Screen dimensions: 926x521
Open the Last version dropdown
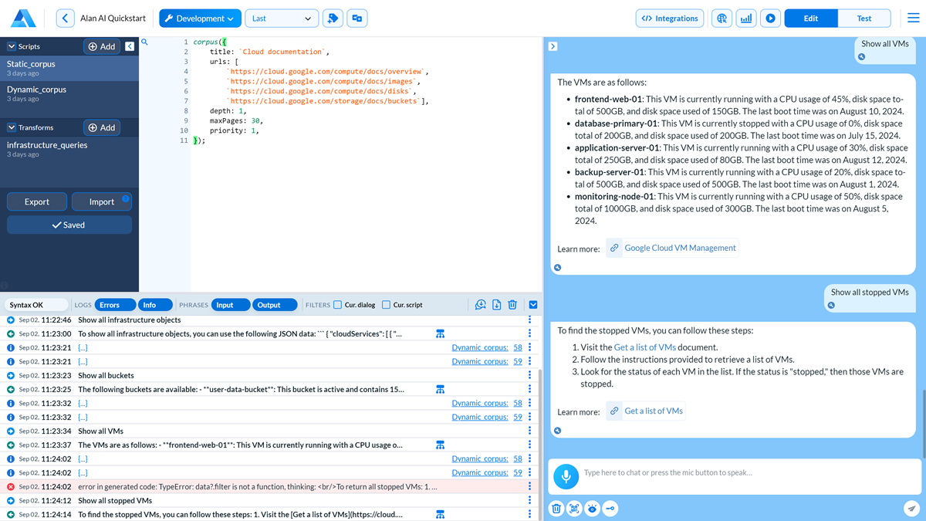282,19
